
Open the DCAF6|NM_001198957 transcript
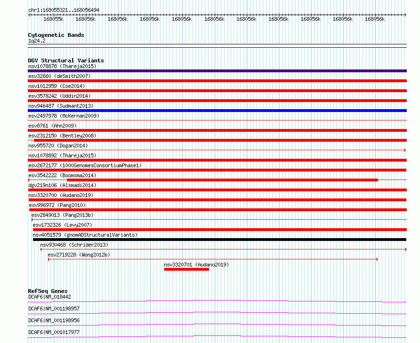(x=54, y=309)
